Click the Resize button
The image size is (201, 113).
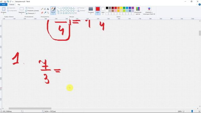pos(32,11)
